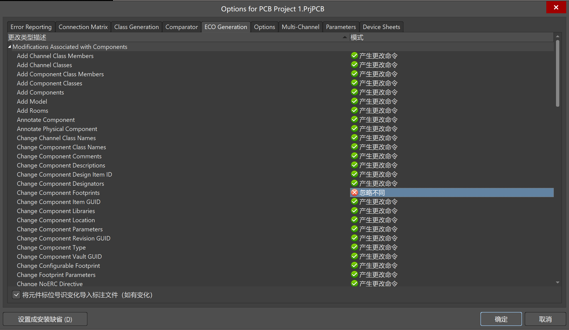569x330 pixels.
Task: Toggle the designator changes annotation file checkbox
Action: 16,295
